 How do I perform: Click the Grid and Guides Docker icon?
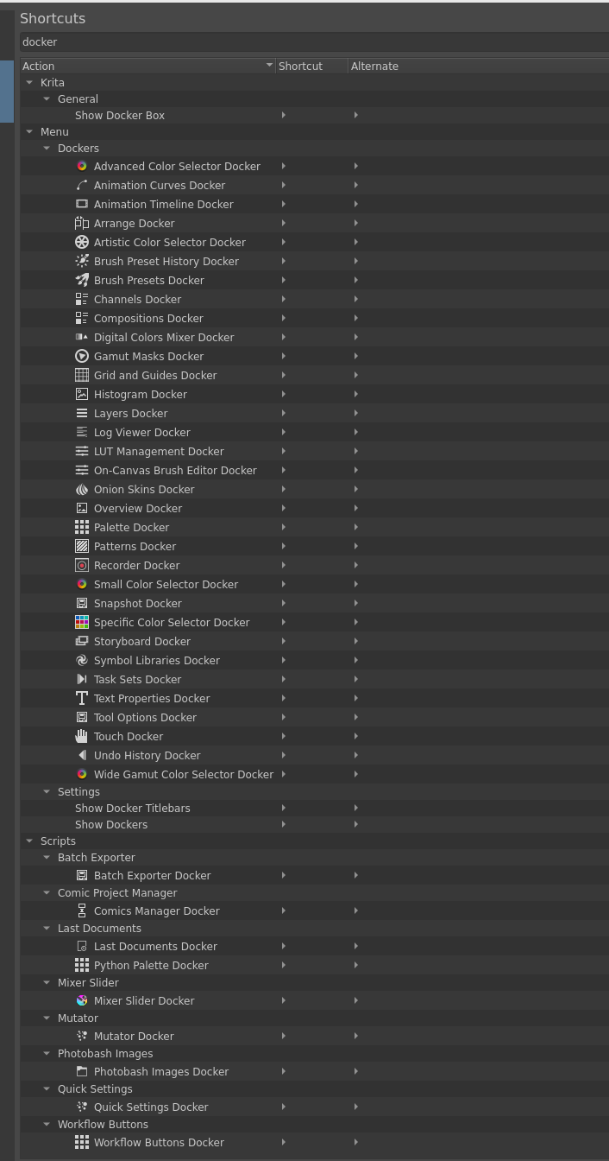[82, 375]
